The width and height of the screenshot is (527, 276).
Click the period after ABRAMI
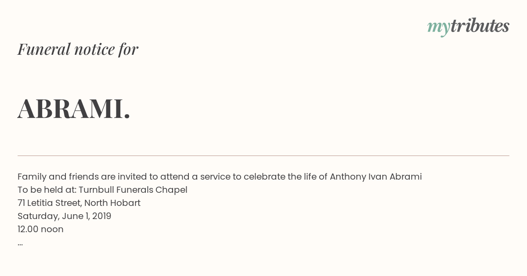click(x=127, y=117)
